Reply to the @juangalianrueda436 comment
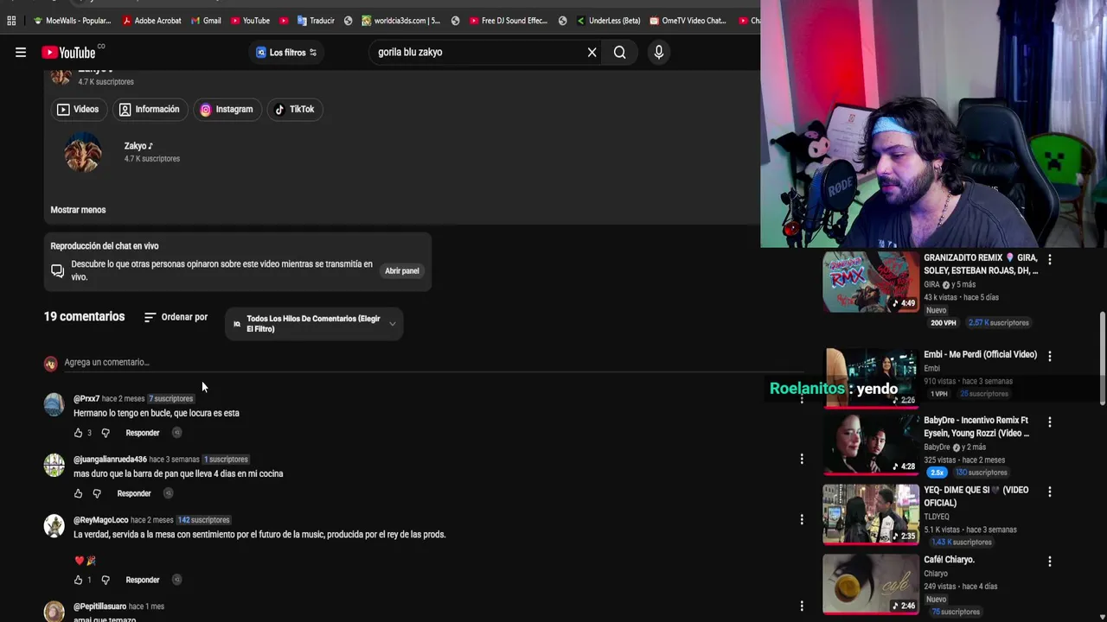 click(134, 493)
